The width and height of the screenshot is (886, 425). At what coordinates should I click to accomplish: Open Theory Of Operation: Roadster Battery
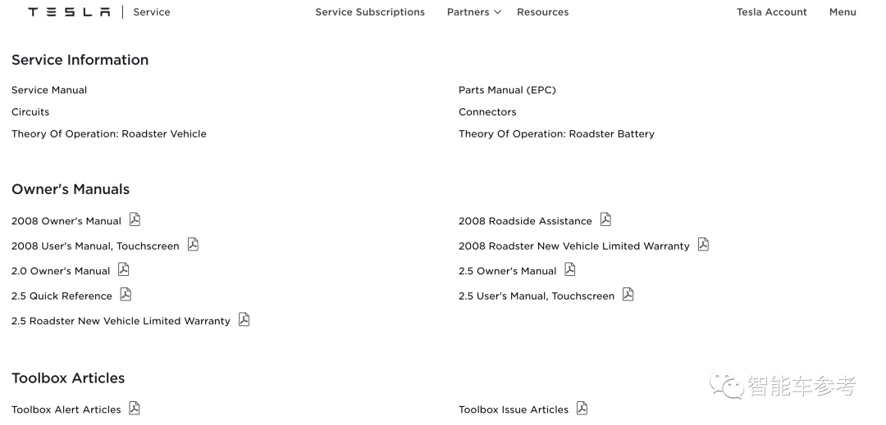point(556,134)
